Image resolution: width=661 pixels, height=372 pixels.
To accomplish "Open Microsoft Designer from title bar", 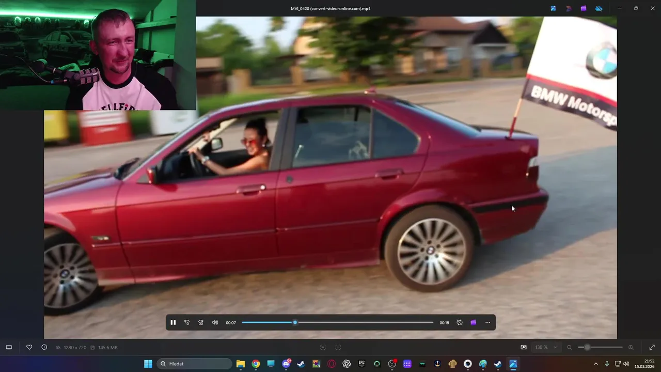I will point(569,8).
